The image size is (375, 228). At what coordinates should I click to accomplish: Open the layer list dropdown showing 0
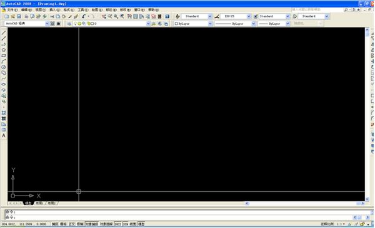pyautogui.click(x=148, y=24)
